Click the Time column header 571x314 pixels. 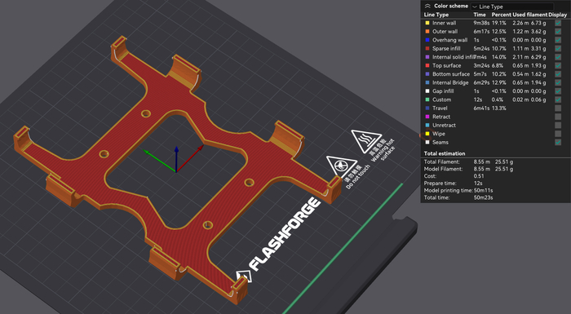click(x=480, y=15)
